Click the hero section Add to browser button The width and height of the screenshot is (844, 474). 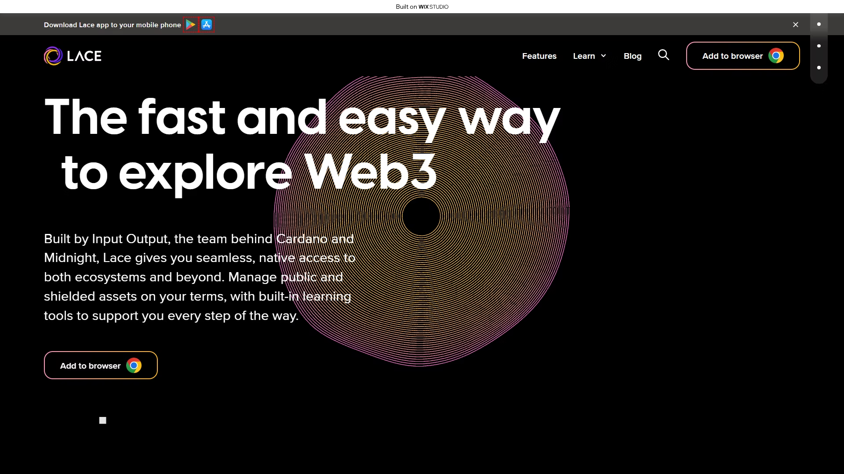[x=101, y=365]
